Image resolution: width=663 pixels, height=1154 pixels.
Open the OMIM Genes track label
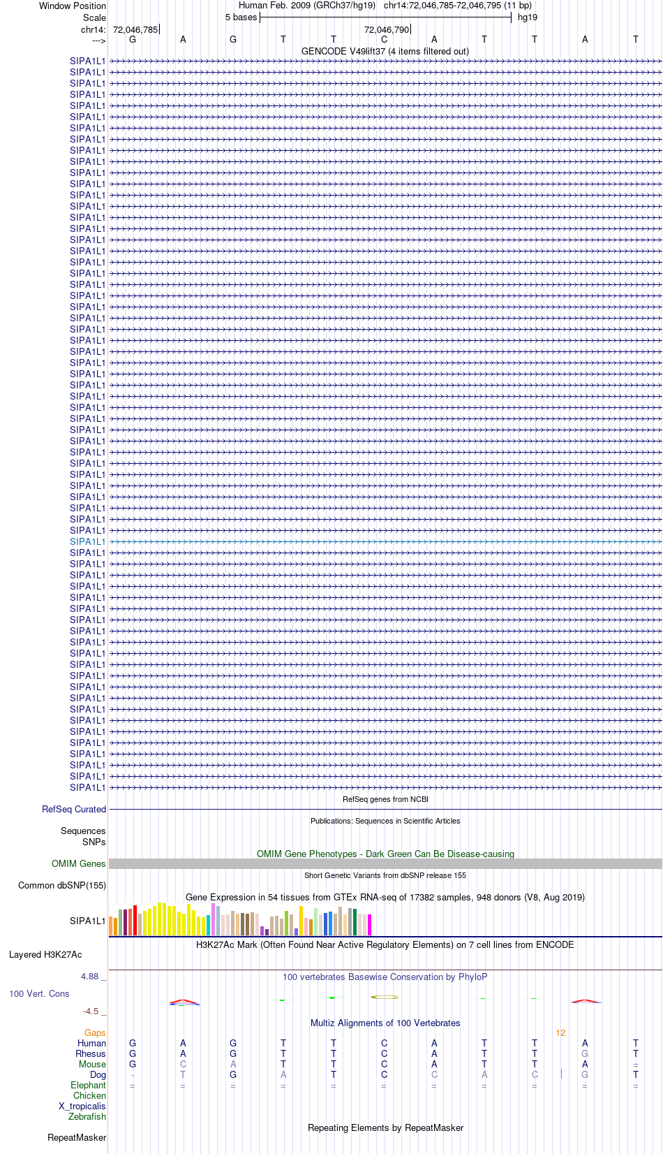(79, 863)
